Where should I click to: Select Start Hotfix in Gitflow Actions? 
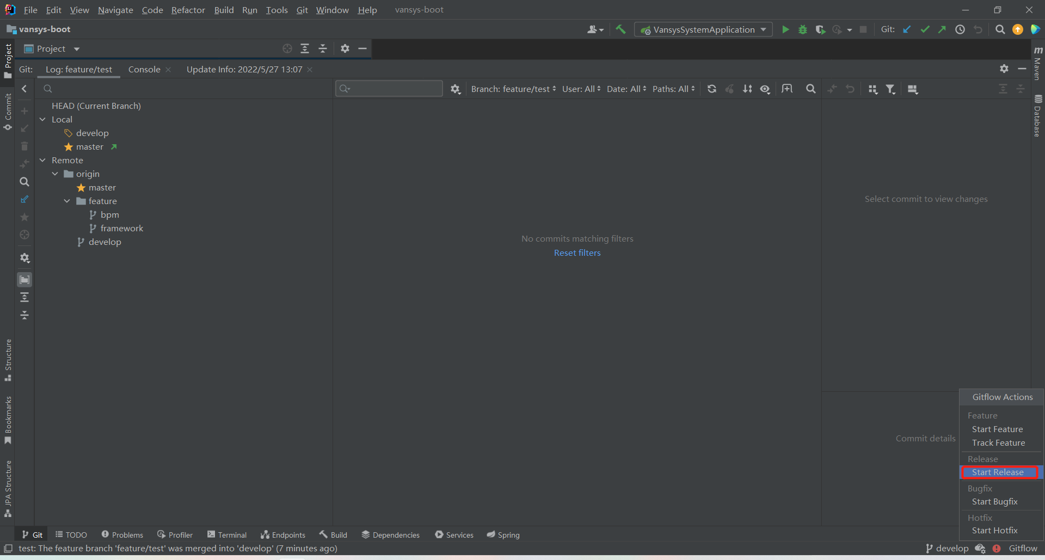(994, 530)
